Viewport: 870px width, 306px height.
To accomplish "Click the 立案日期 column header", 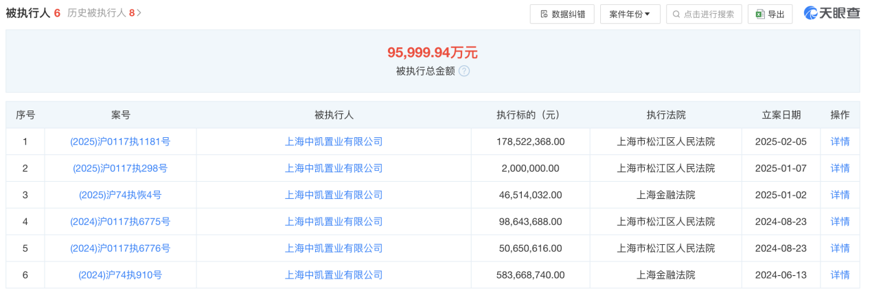I will pyautogui.click(x=781, y=115).
